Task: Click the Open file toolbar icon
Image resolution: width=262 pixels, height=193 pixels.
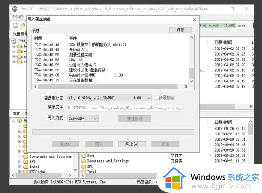Action: [23, 26]
